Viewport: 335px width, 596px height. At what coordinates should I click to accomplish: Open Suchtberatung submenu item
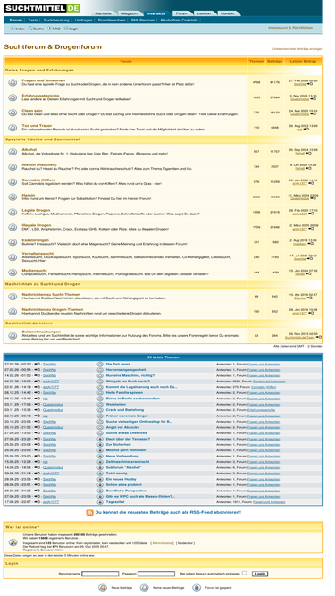pyautogui.click(x=56, y=21)
